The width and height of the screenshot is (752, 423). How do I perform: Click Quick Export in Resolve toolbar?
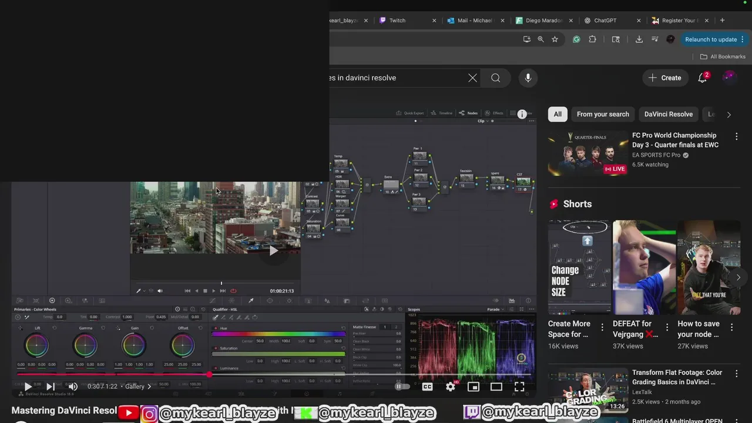(x=410, y=113)
